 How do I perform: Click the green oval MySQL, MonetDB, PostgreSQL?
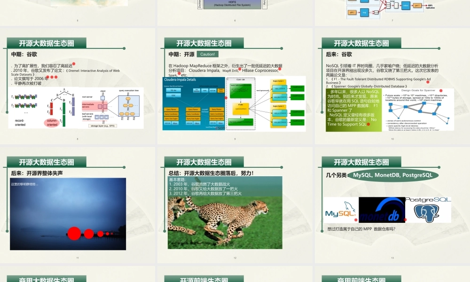393,175
